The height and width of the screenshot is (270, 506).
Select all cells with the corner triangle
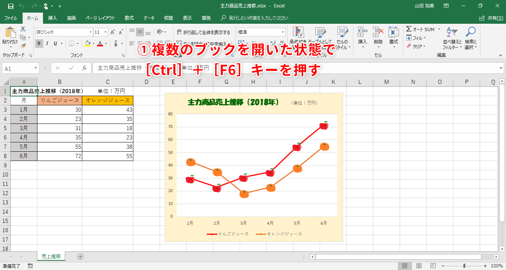[x=6, y=82]
